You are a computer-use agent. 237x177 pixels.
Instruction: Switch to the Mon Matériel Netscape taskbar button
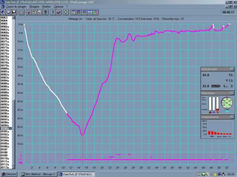[39, 174]
